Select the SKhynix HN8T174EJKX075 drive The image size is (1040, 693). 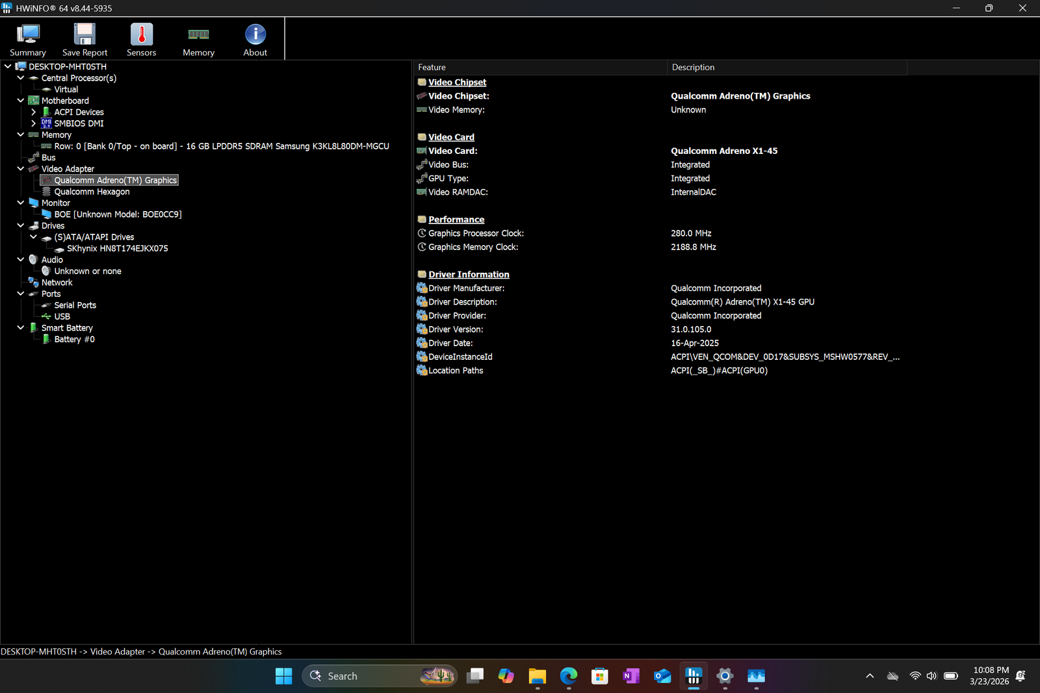pyautogui.click(x=117, y=249)
